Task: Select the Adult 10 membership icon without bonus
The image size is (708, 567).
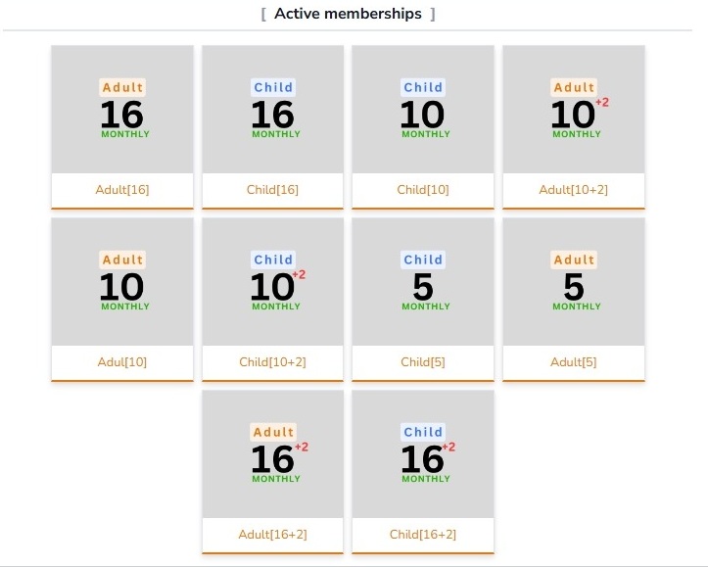Action: tap(122, 282)
